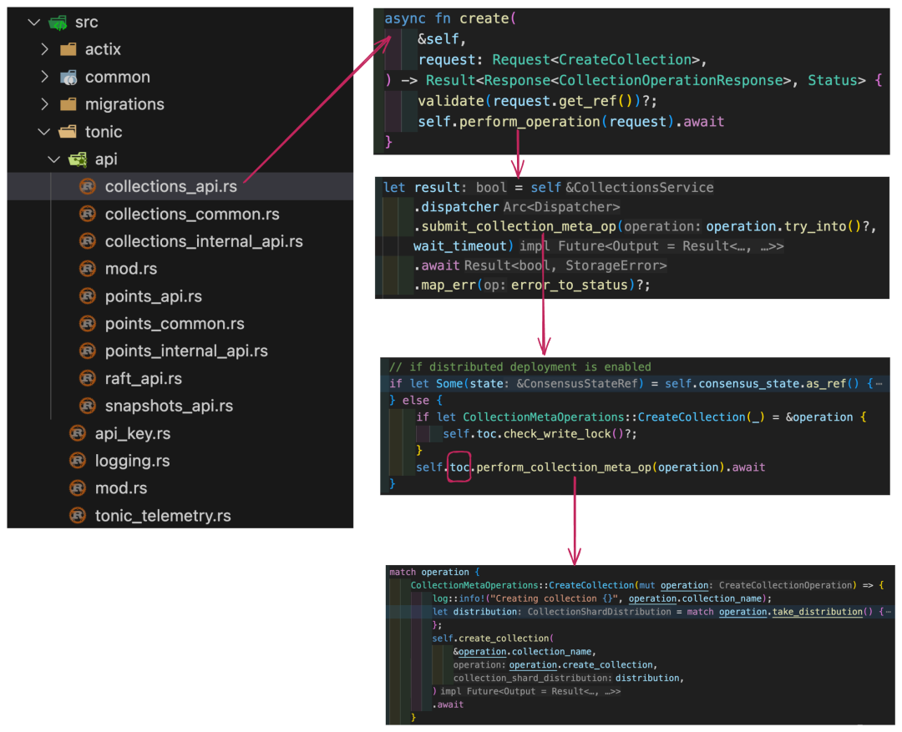
Task: Open tonic_telemetry.rs file
Action: [163, 516]
